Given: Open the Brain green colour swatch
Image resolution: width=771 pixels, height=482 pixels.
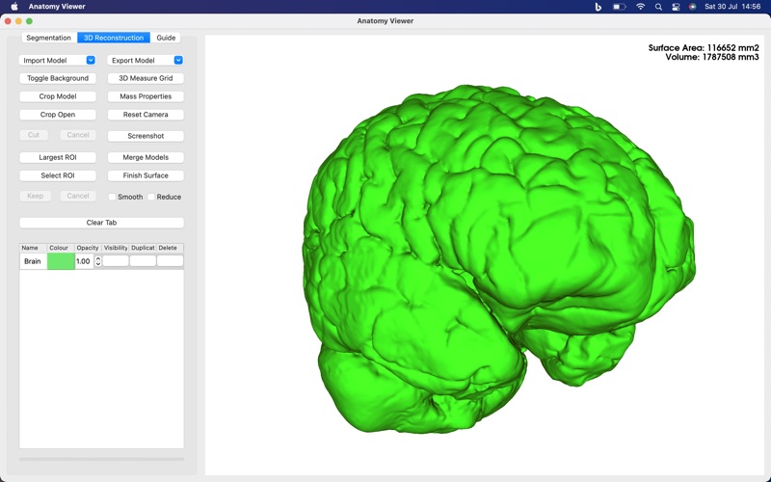Looking at the screenshot, I should point(61,261).
